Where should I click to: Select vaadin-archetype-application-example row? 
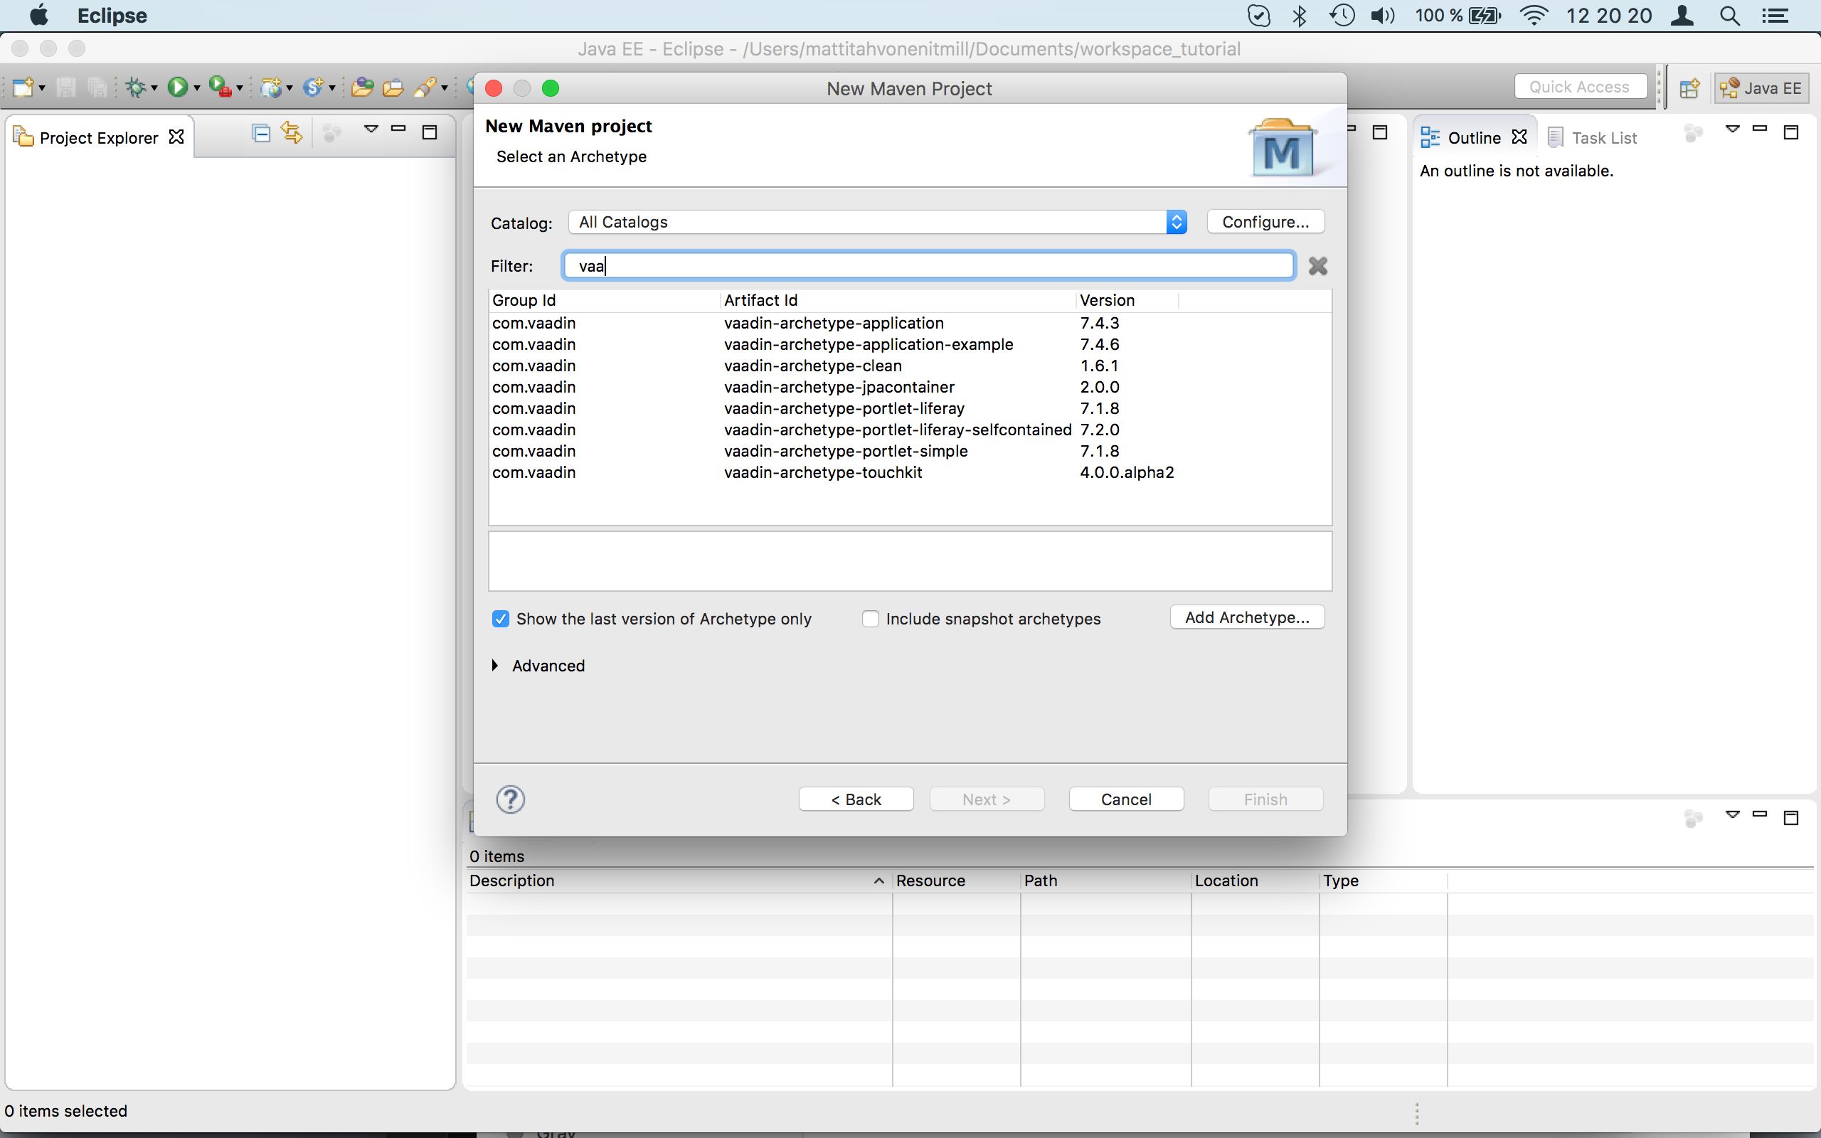coord(909,344)
